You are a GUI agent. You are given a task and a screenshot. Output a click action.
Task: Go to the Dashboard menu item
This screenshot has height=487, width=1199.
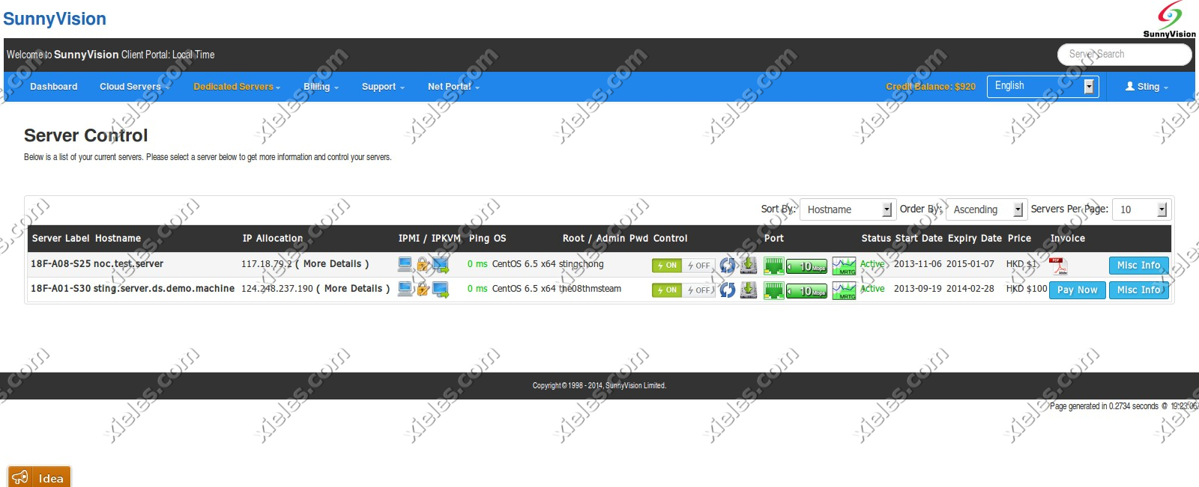click(x=53, y=87)
